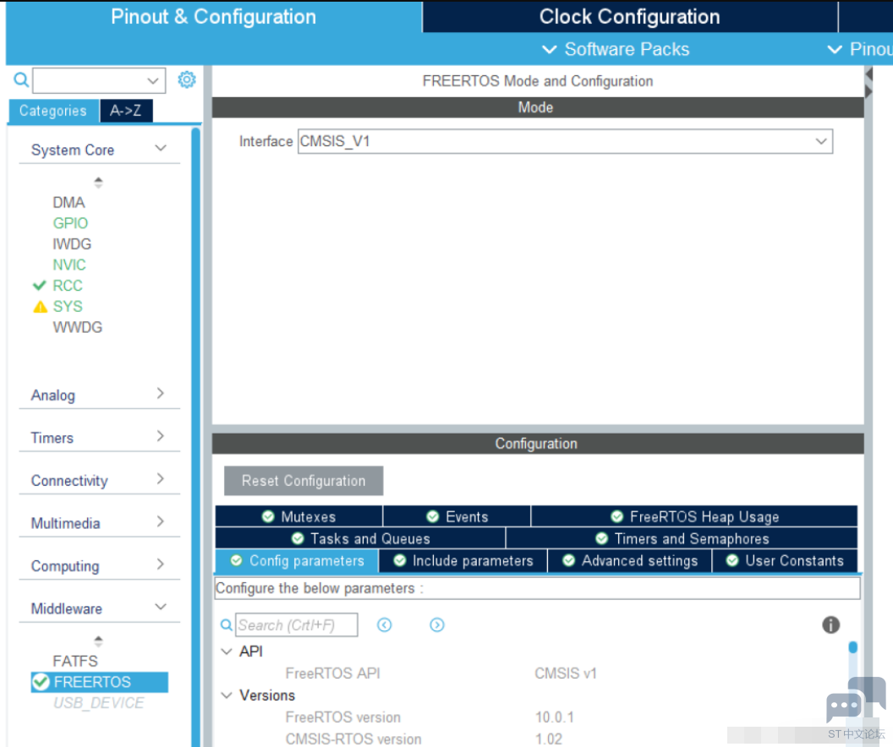893x747 pixels.
Task: Collapse the Middleware category
Action: 162,607
